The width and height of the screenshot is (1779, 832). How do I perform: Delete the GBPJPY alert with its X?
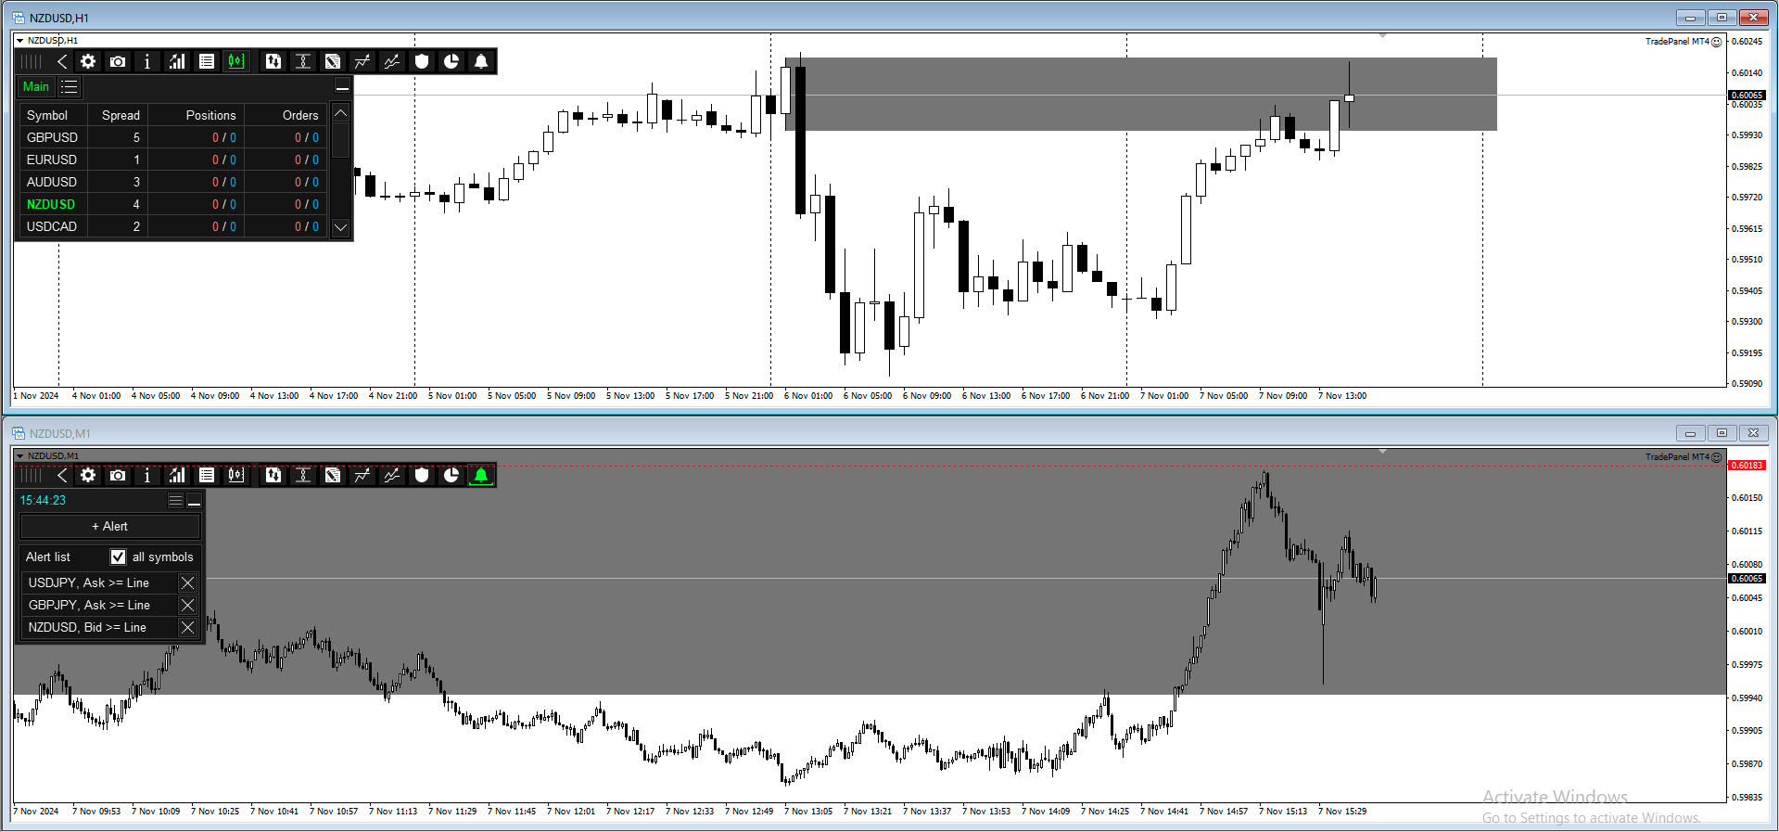coord(187,605)
